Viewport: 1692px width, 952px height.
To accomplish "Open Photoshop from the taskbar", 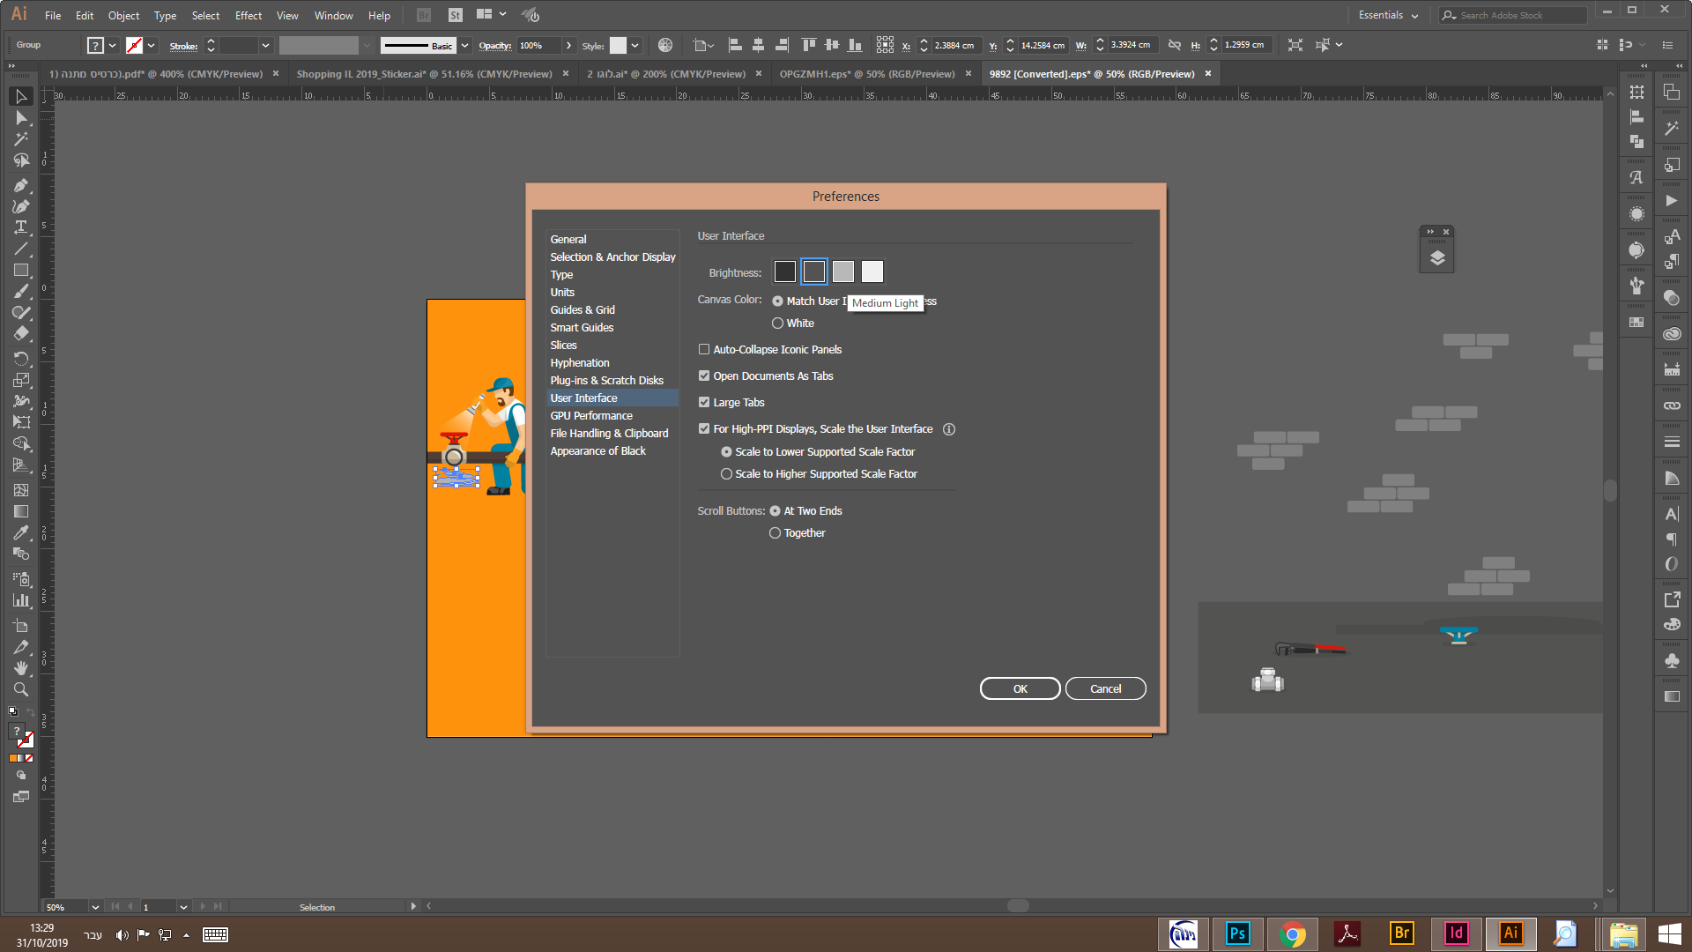I will click(x=1237, y=933).
